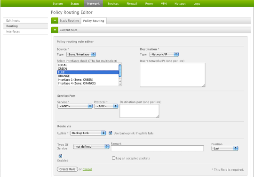Select the Policy Routing tab

point(94,21)
